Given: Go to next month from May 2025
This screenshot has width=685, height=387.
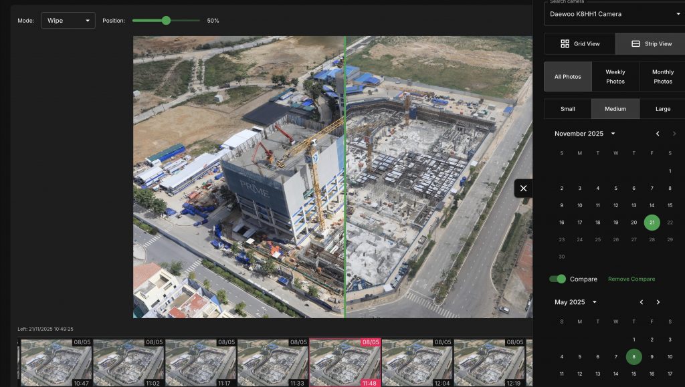Looking at the screenshot, I should click(658, 302).
